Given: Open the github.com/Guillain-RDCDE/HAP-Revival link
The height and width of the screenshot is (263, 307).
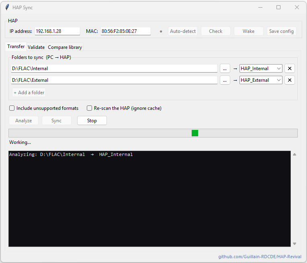Looking at the screenshot, I should tap(260, 257).
